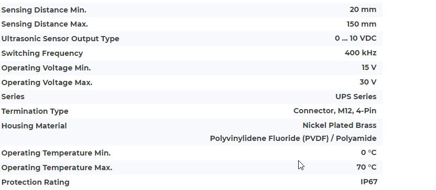Image resolution: width=436 pixels, height=190 pixels.
Task: Click the Switching Frequency label
Action: [x=42, y=53]
